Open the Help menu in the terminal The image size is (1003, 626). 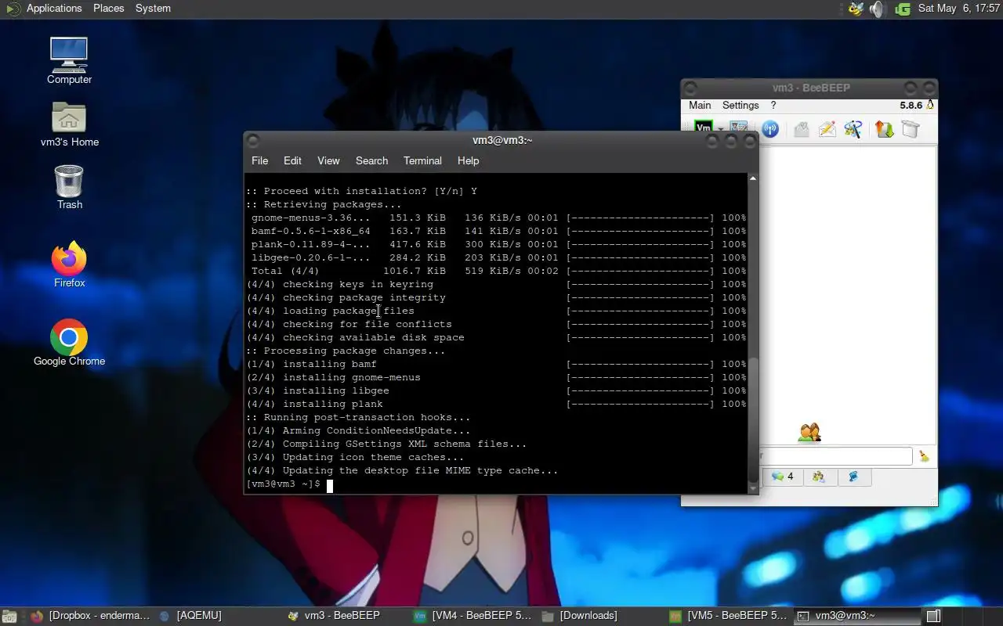click(468, 160)
